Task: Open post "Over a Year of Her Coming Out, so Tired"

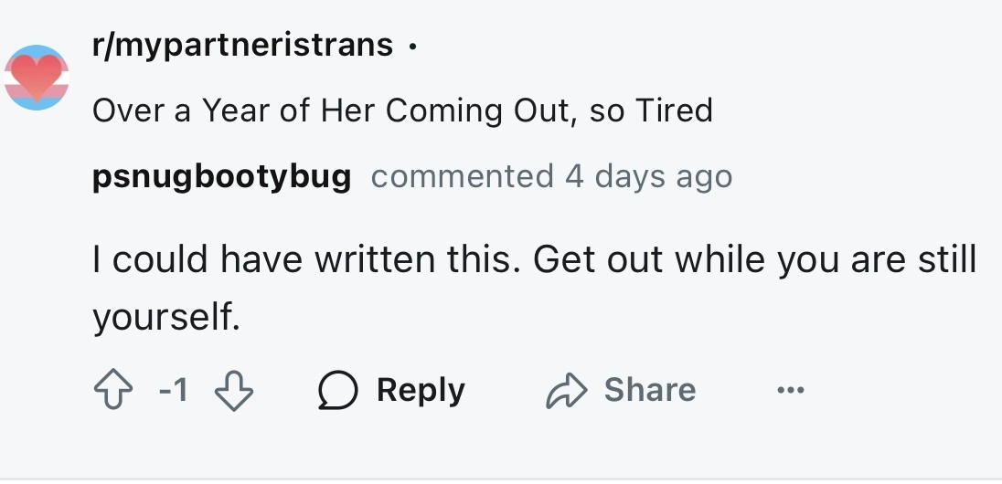Action: point(401,110)
